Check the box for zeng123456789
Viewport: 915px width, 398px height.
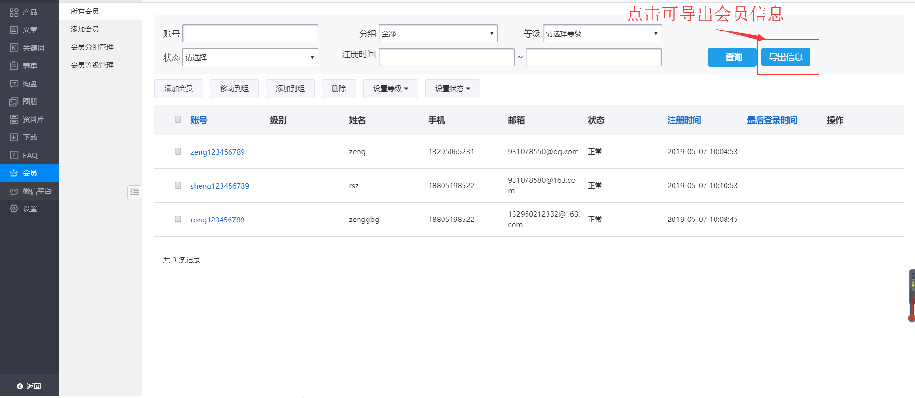[178, 151]
